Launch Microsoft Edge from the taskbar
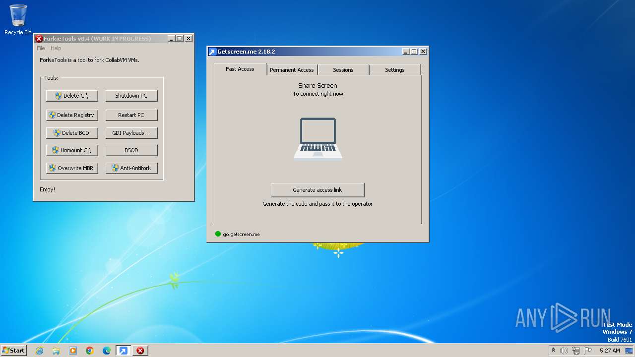The image size is (635, 357). pyautogui.click(x=107, y=351)
